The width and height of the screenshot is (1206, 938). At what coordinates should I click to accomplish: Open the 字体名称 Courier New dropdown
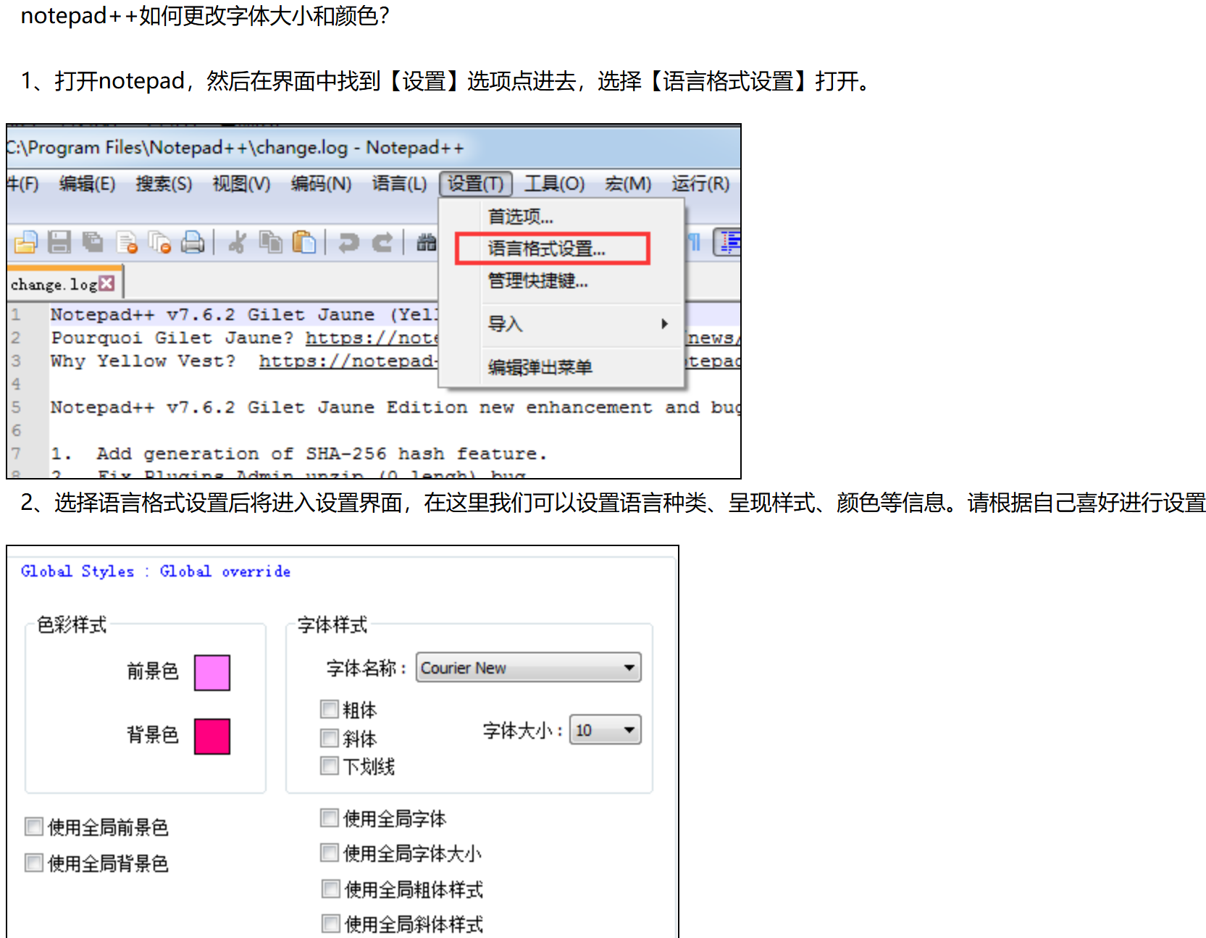coord(528,668)
